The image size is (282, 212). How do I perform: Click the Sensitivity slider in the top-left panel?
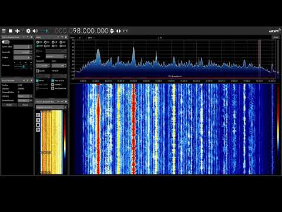[x=23, y=67]
